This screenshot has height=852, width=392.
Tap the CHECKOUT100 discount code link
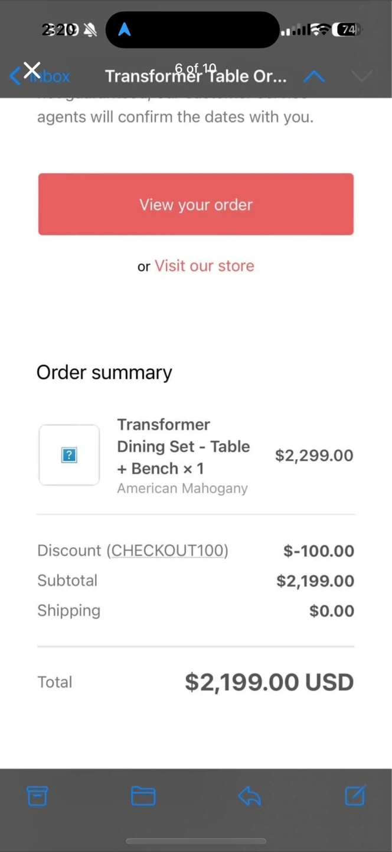168,550
